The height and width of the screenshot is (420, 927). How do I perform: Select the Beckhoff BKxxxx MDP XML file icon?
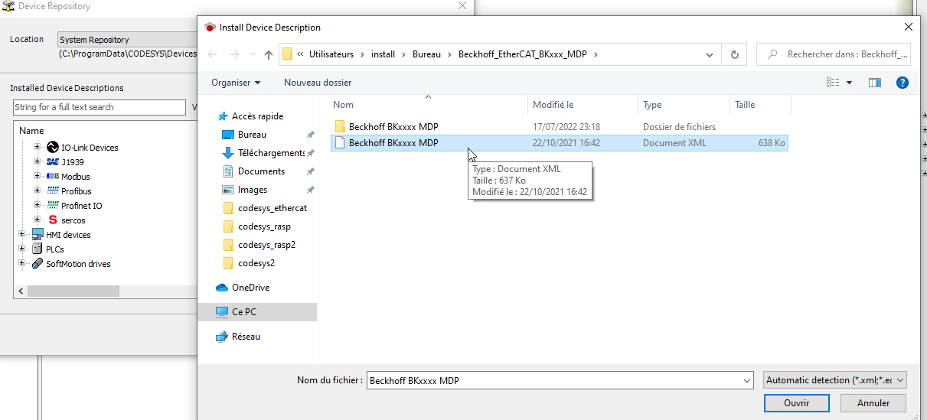tap(341, 142)
